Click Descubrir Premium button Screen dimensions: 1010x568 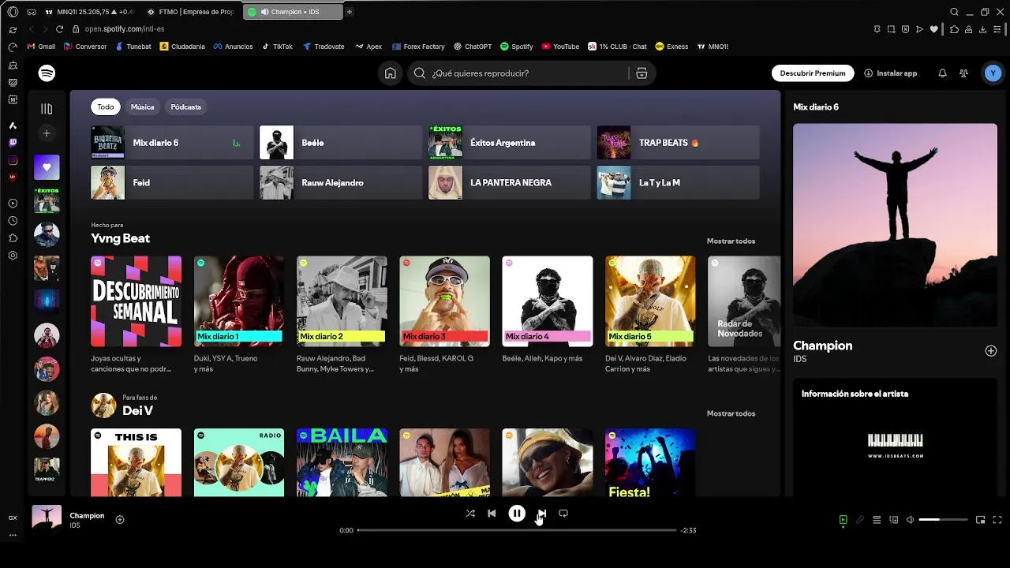pos(813,73)
